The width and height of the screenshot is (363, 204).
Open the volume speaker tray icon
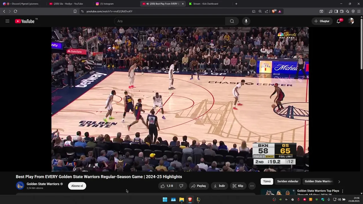tap(339, 199)
